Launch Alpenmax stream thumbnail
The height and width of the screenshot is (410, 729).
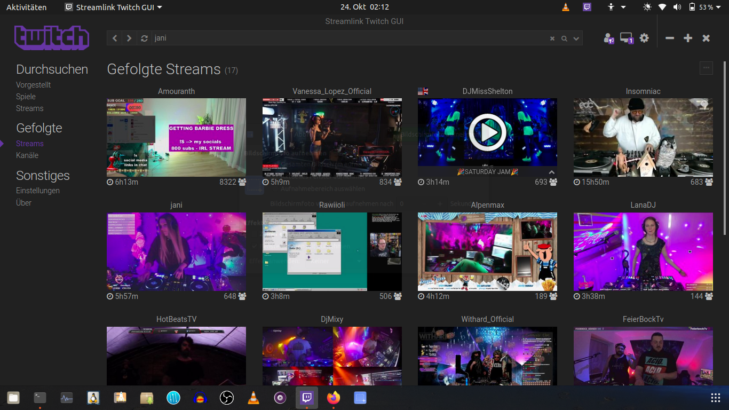click(x=487, y=251)
